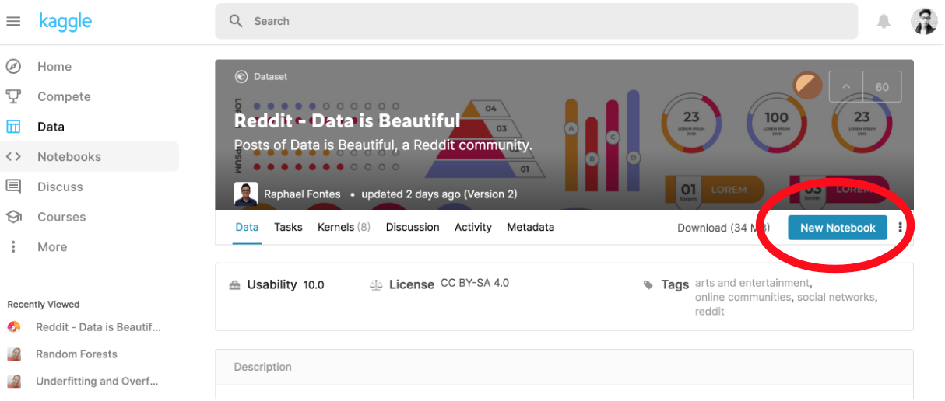Click the Kaggle logo
945x401 pixels.
point(65,22)
